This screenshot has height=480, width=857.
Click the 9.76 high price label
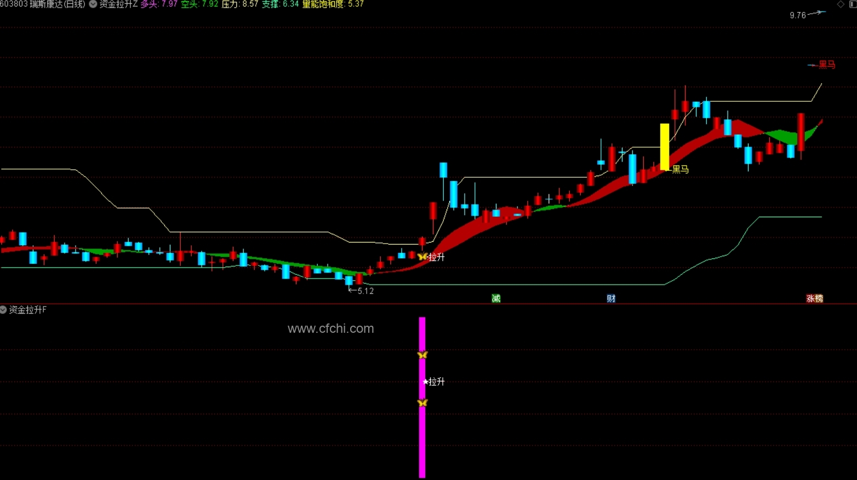coord(798,15)
